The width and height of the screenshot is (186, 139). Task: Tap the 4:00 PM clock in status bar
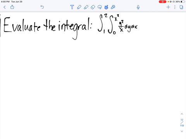tap(5, 2)
